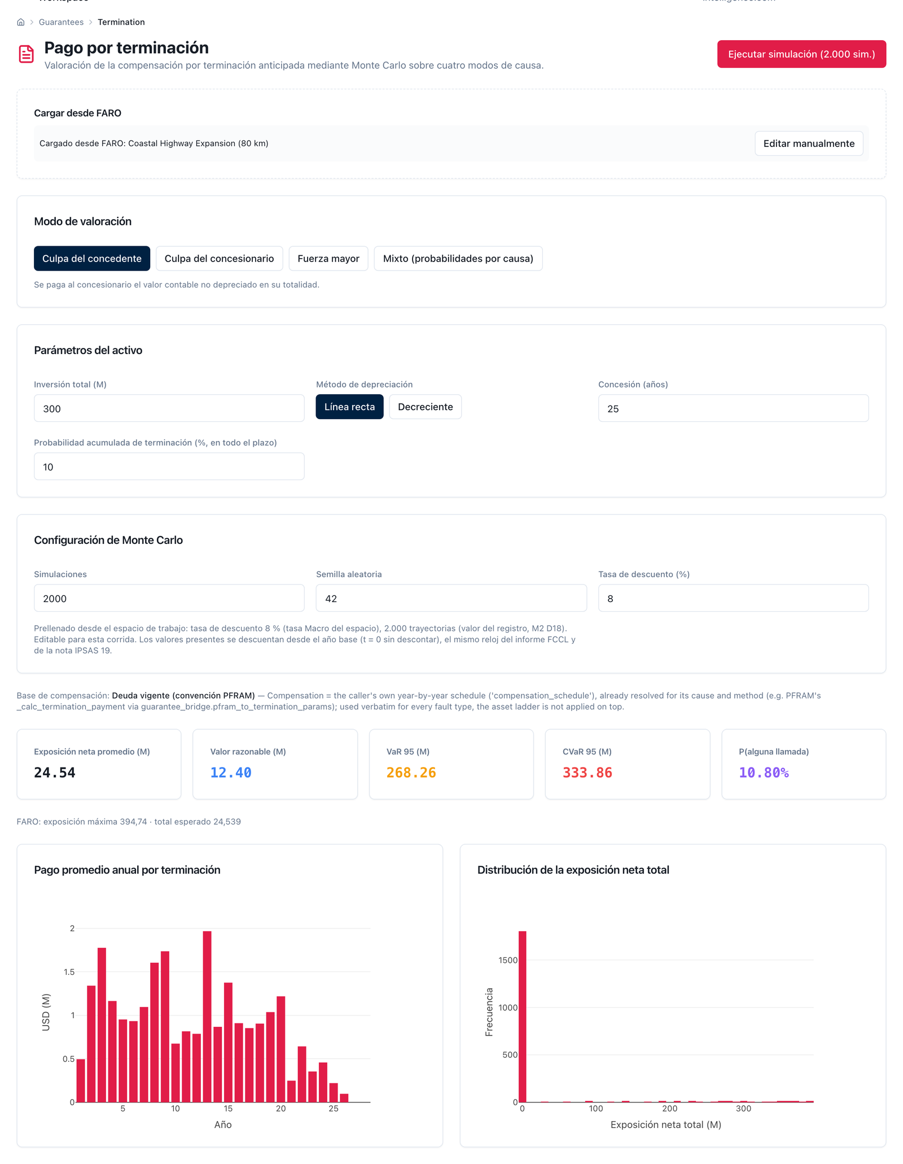Edit the Semilla aleatoria field
The image size is (903, 1164).
coord(451,598)
